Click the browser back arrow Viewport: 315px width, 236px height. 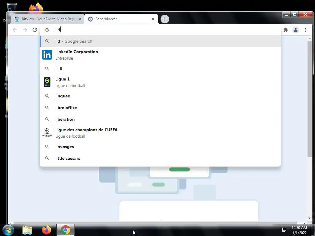coord(15,30)
